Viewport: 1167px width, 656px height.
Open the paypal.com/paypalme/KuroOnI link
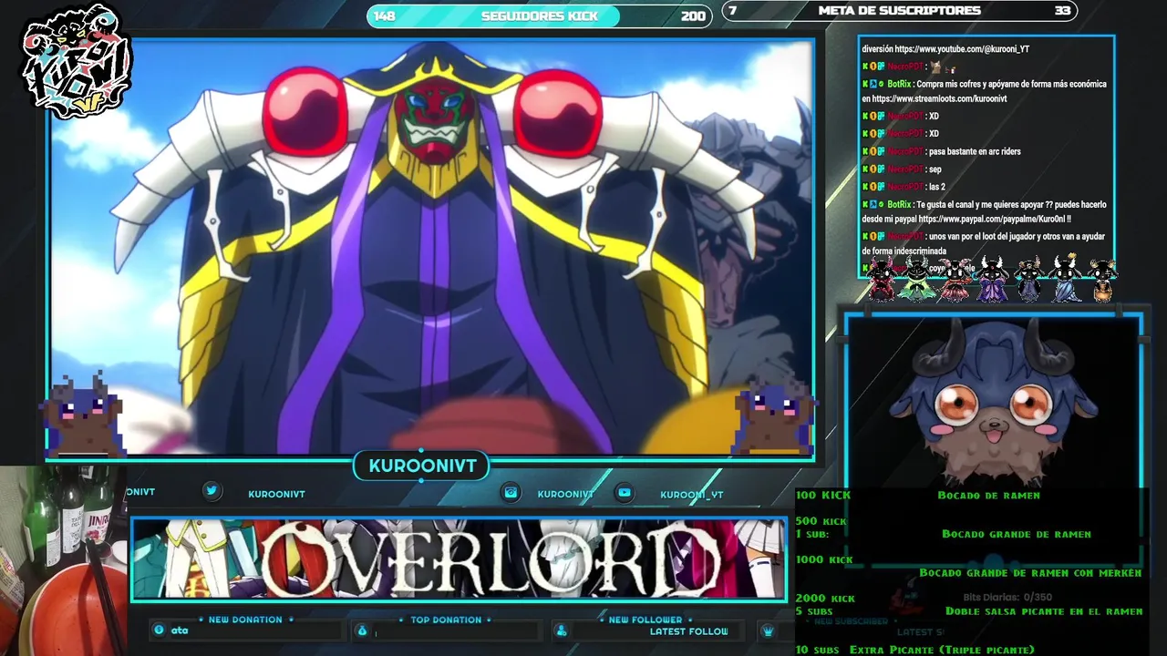pyautogui.click(x=993, y=220)
